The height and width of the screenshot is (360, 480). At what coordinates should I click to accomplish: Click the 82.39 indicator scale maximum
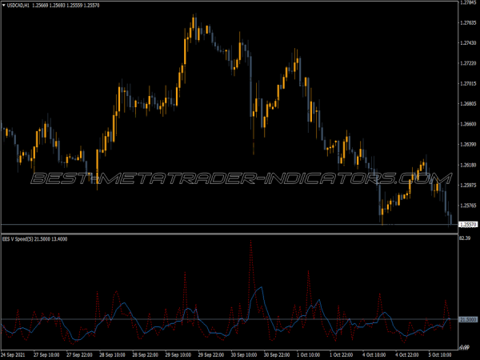(x=465, y=238)
